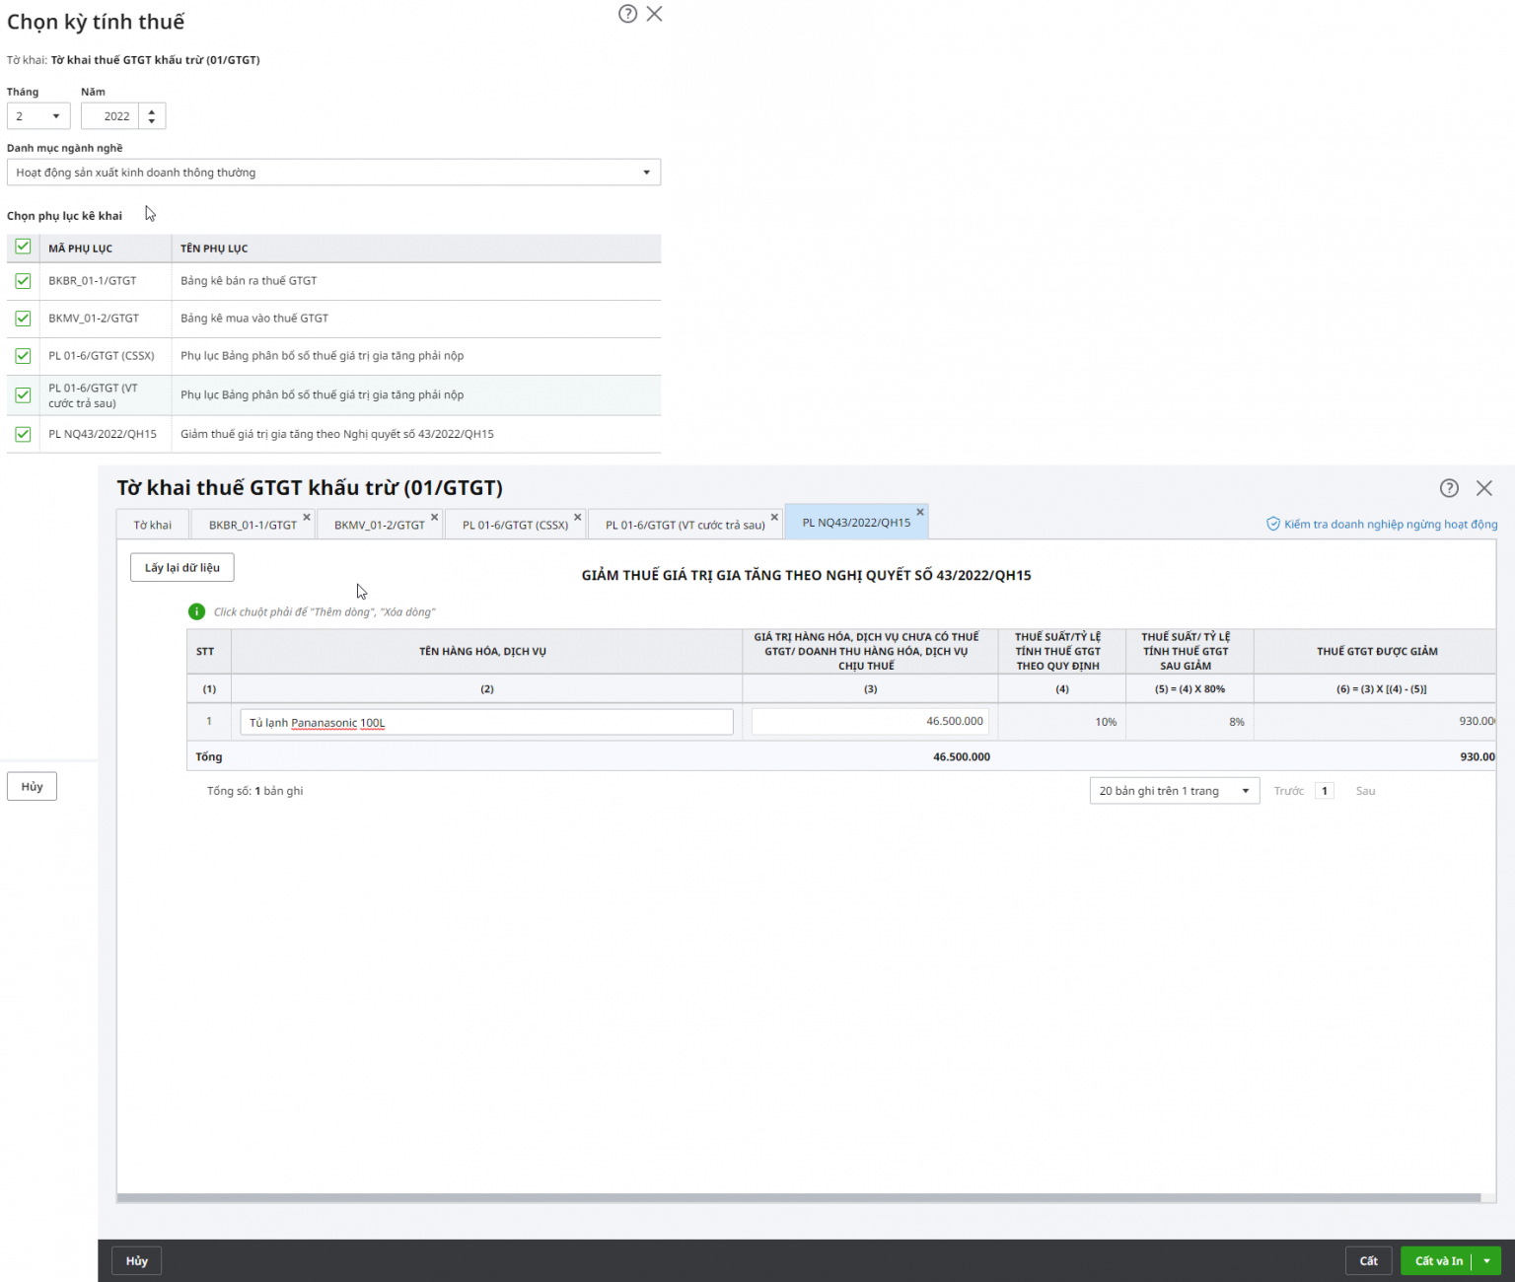Close the PL 01-6/GTGT (VT cước trả sau) tab
This screenshot has width=1515, height=1282.
pyautogui.click(x=774, y=517)
